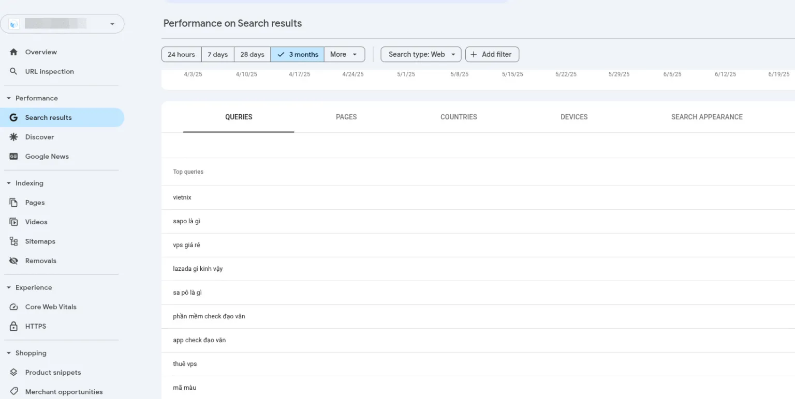Viewport: 795px width, 399px height.
Task: Click the 'vps giá rẻ' query row
Action: [187, 245]
